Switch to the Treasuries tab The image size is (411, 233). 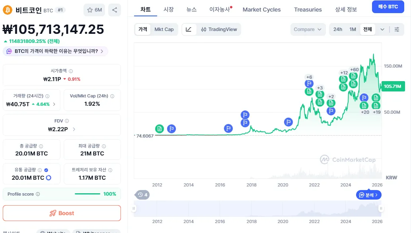point(308,10)
